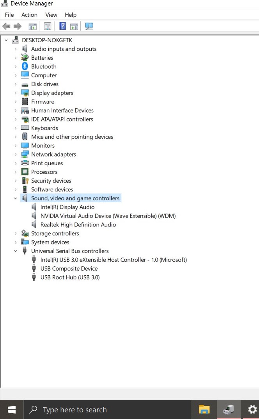Screen dimensions: 259x419
Task: Select the Keyboards label
Action: click(x=44, y=128)
